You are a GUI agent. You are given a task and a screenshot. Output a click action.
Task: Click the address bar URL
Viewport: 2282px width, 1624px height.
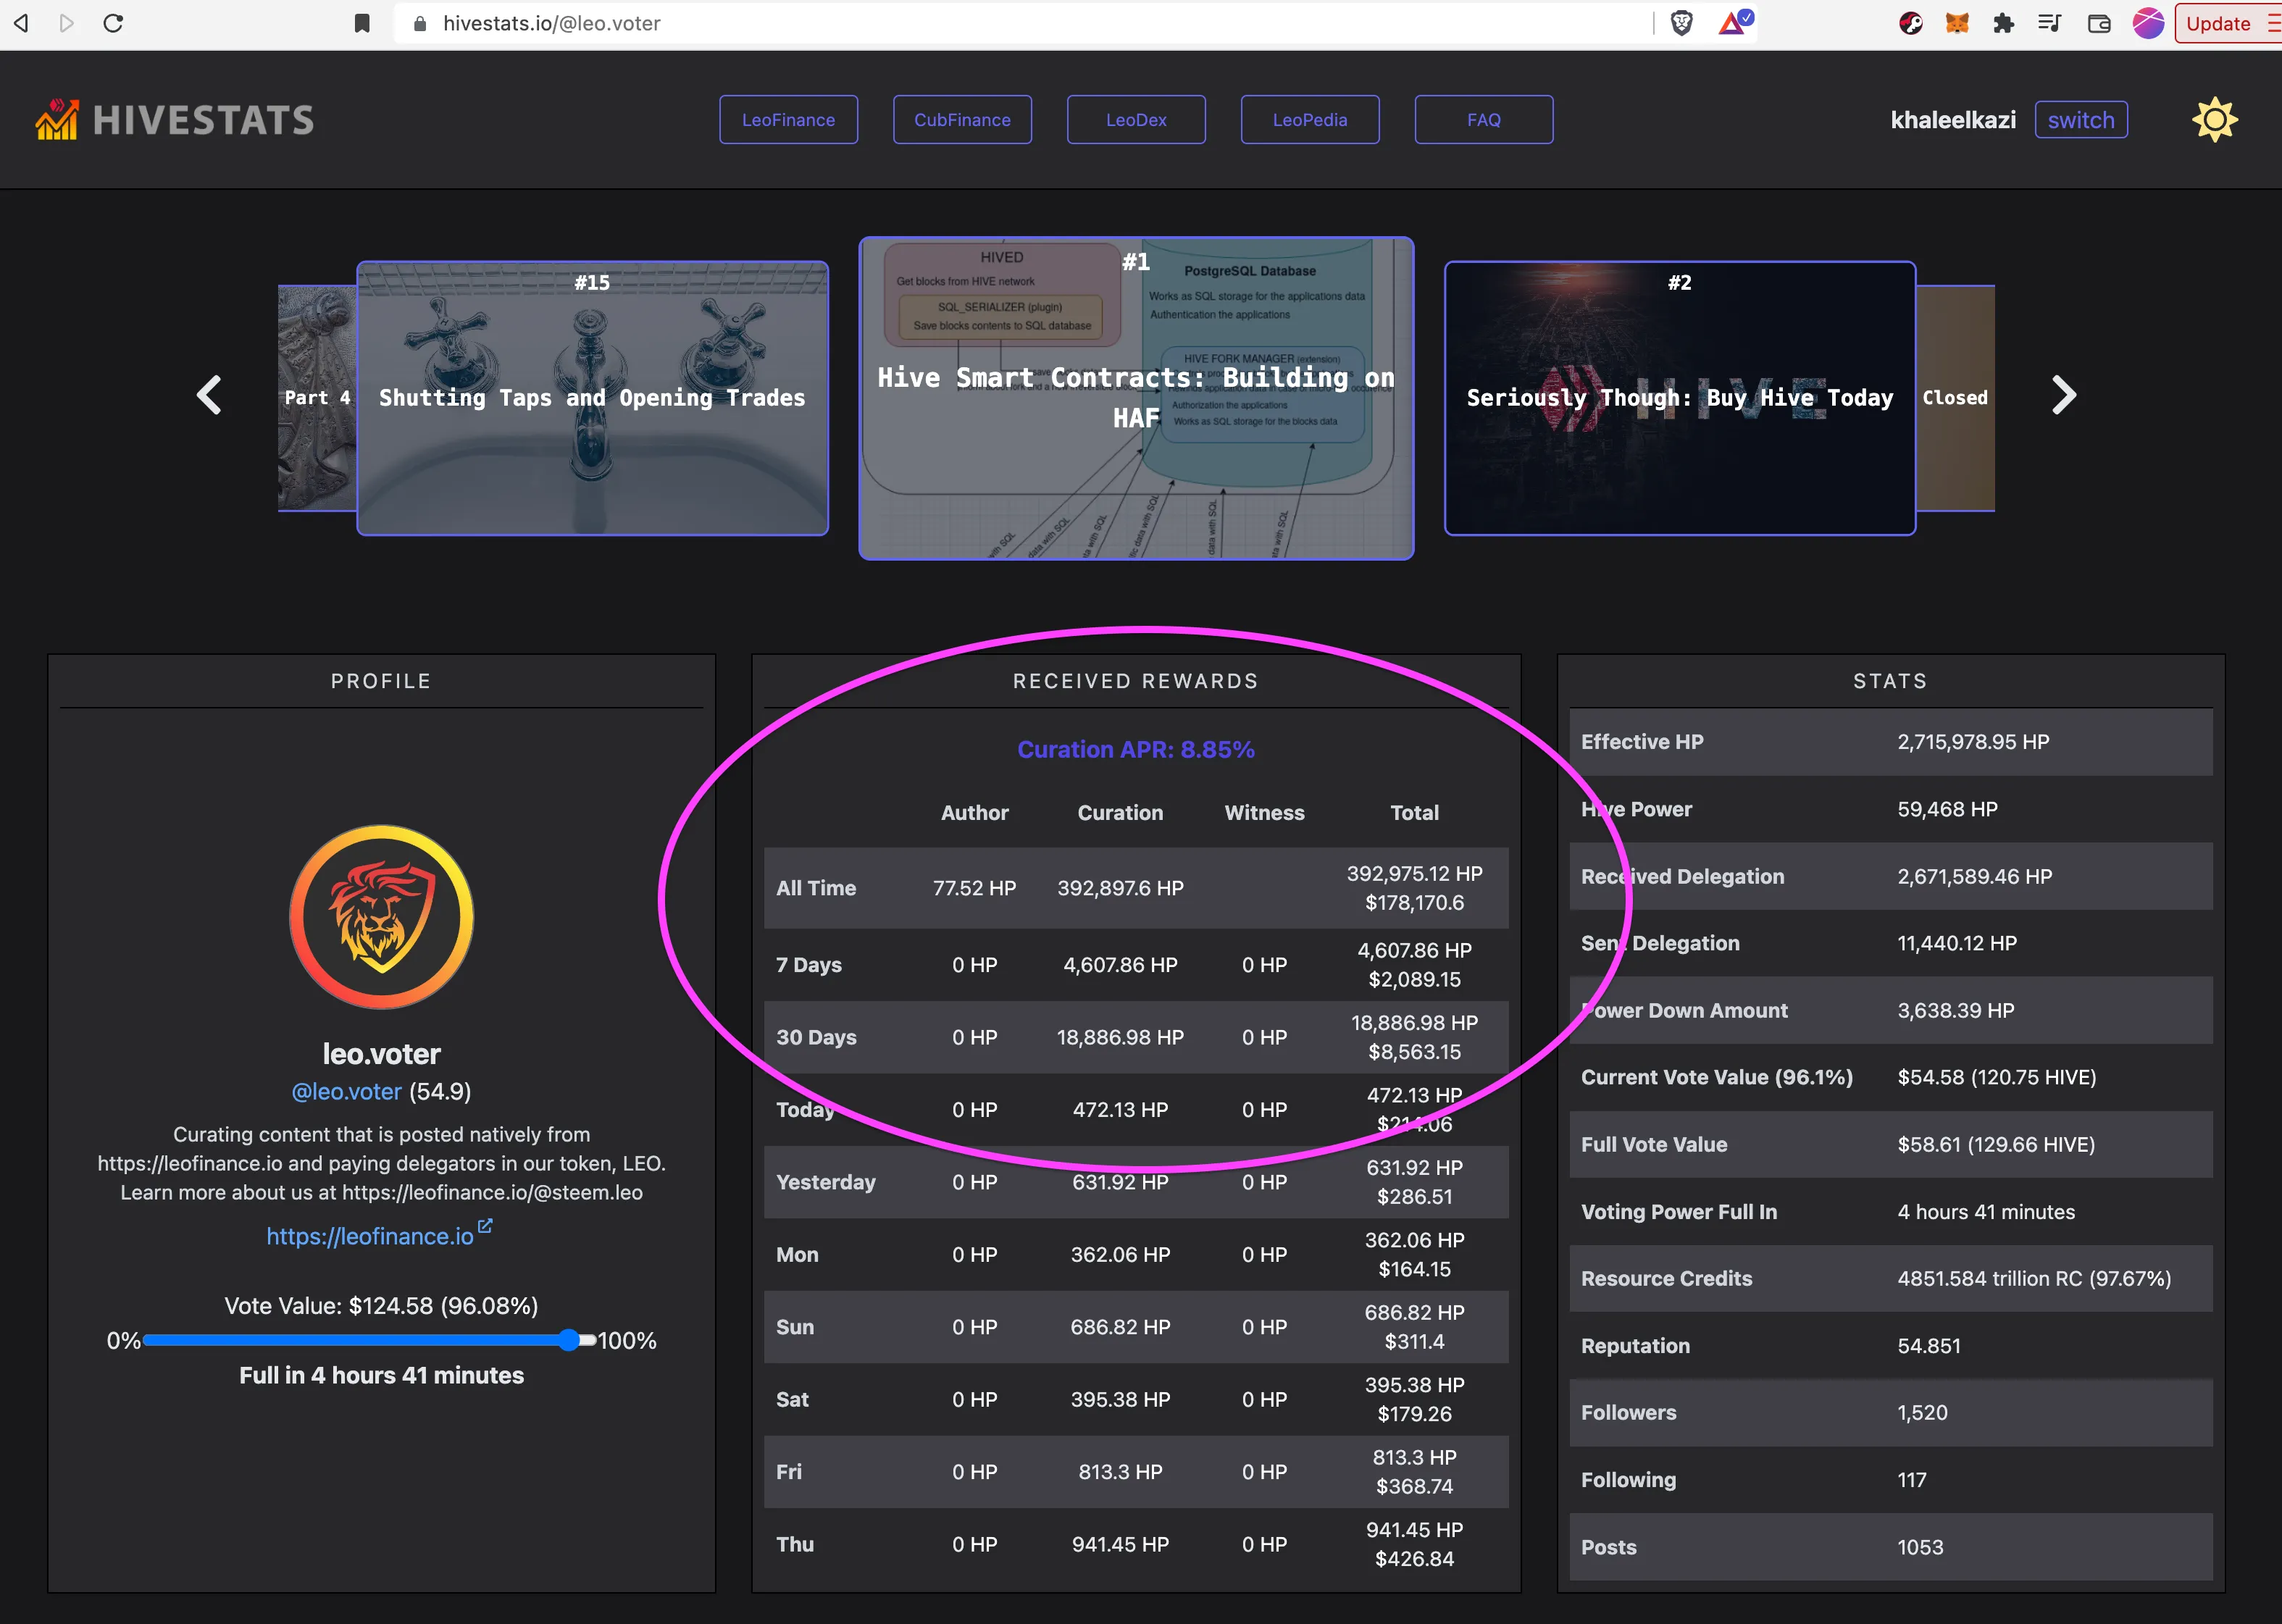552,23
